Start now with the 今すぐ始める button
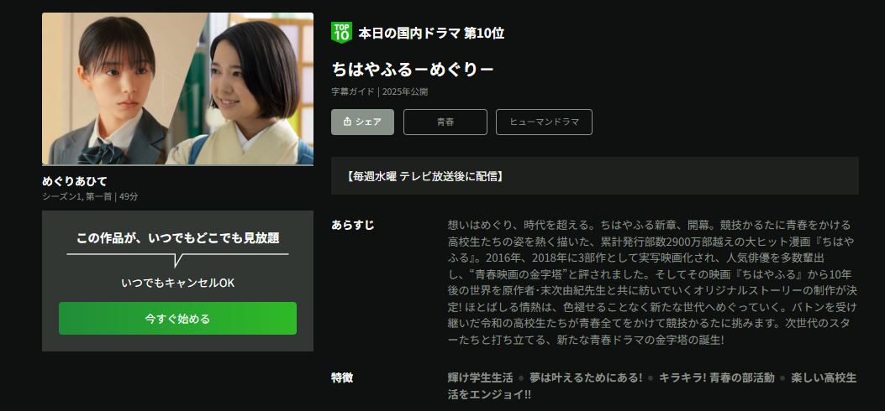 click(178, 318)
